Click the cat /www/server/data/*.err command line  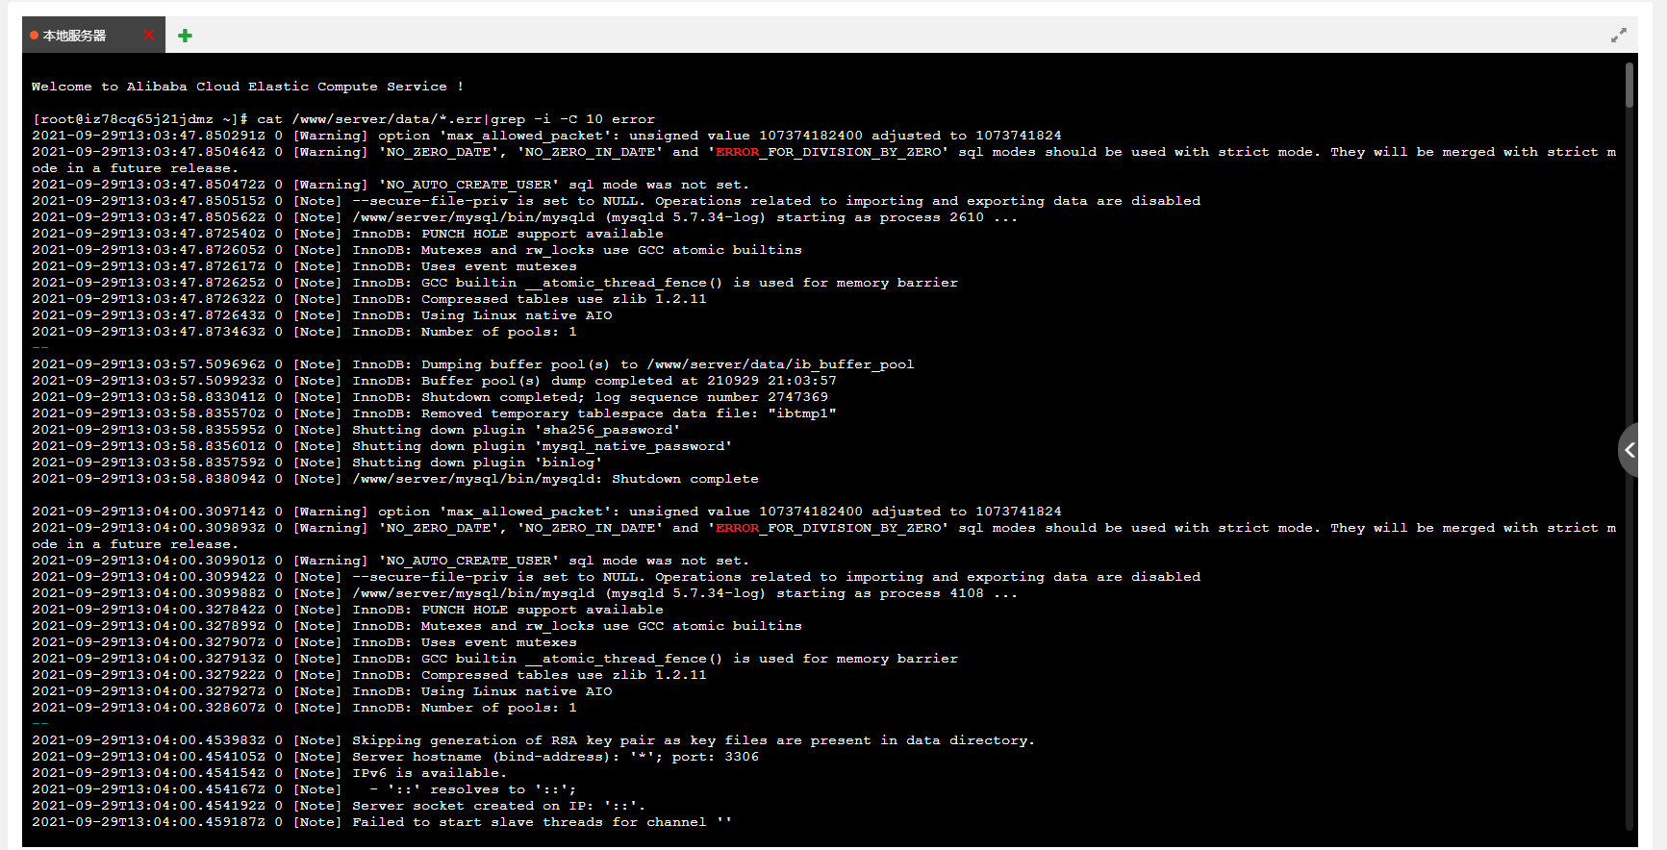(x=343, y=119)
